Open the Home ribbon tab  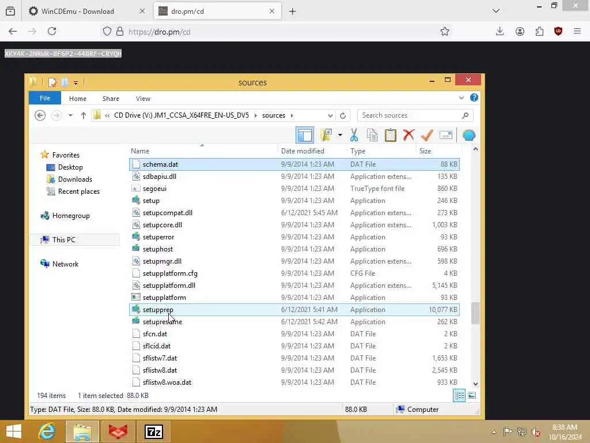(x=78, y=98)
